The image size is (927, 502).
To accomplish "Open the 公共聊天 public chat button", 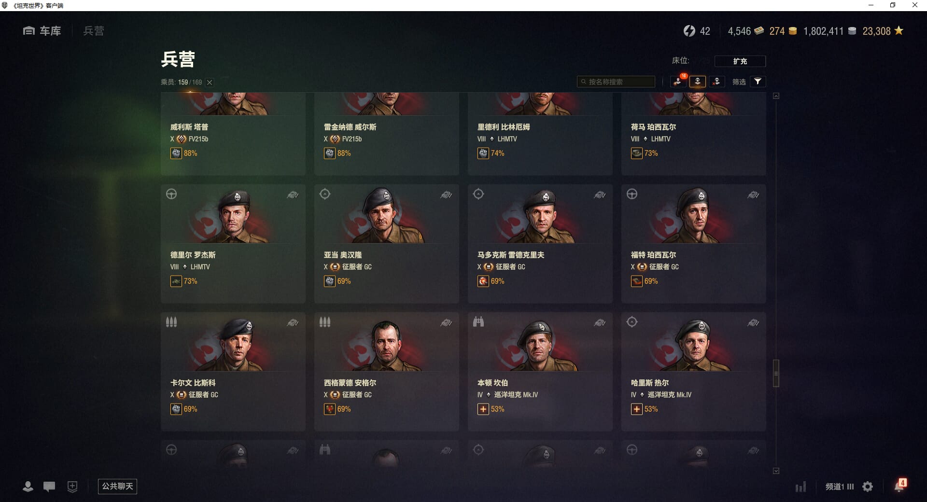I will pyautogui.click(x=117, y=486).
